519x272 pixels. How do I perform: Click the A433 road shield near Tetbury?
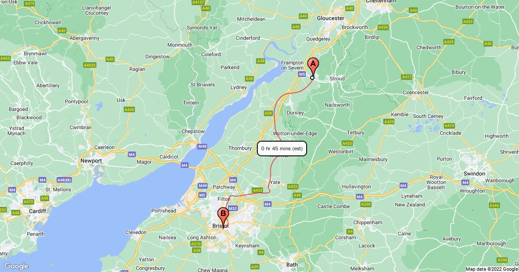[x=347, y=143]
